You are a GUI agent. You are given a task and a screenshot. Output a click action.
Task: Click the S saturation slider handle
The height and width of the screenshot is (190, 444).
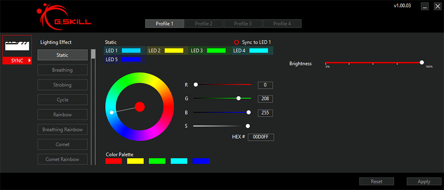[x=248, y=126]
